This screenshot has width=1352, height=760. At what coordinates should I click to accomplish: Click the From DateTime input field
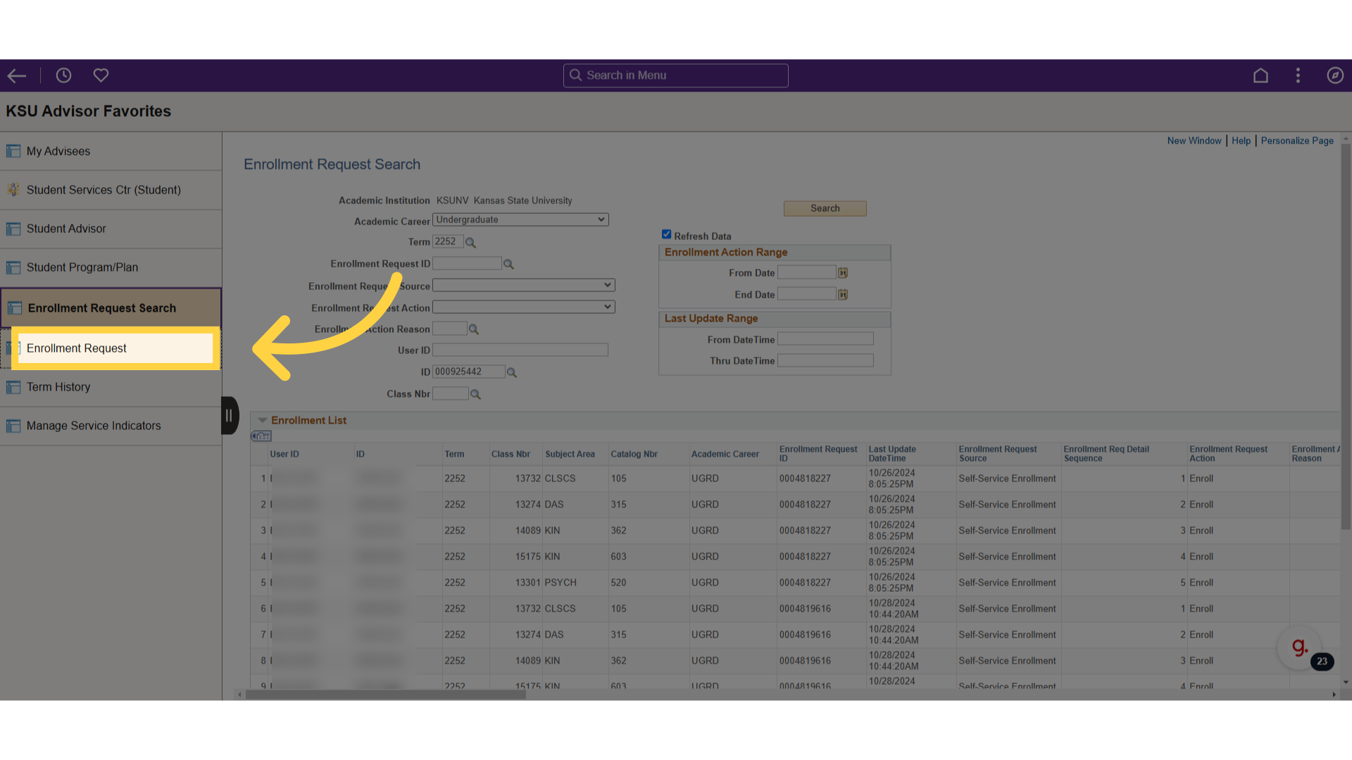tap(825, 339)
